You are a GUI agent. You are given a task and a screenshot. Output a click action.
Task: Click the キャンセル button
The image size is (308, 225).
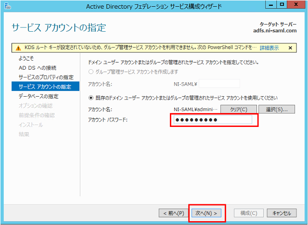[282, 213]
